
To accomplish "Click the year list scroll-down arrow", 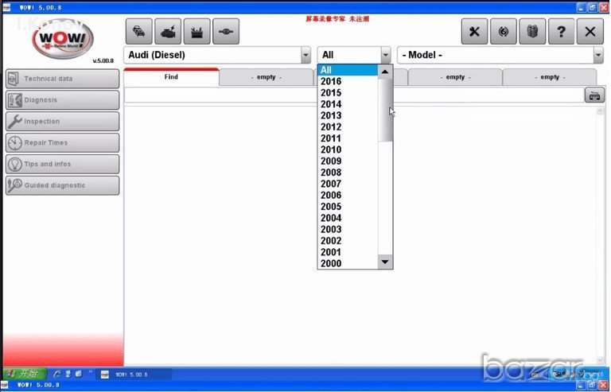I will [385, 262].
